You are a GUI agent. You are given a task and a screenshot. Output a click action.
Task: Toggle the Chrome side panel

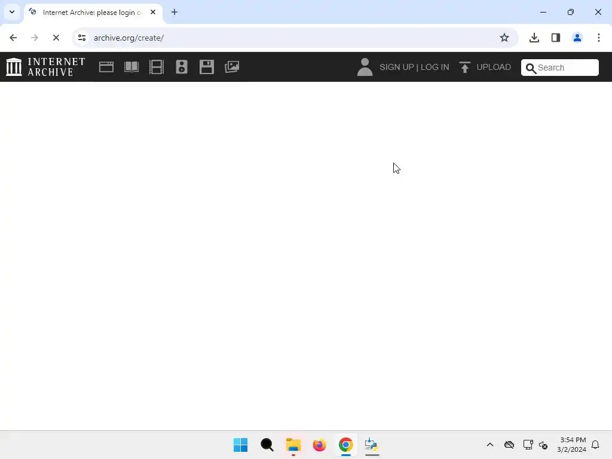(556, 38)
